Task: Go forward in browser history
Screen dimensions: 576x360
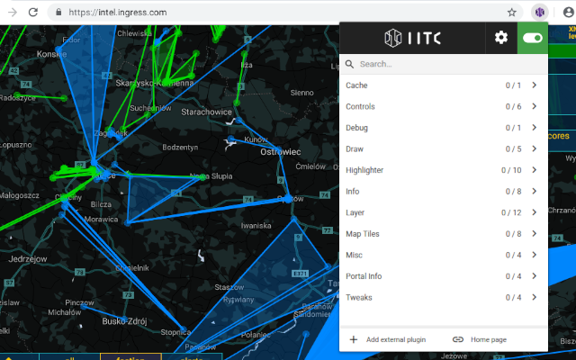Action: [10, 13]
